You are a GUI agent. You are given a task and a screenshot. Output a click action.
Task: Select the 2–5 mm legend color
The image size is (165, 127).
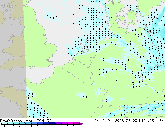tap(22, 124)
